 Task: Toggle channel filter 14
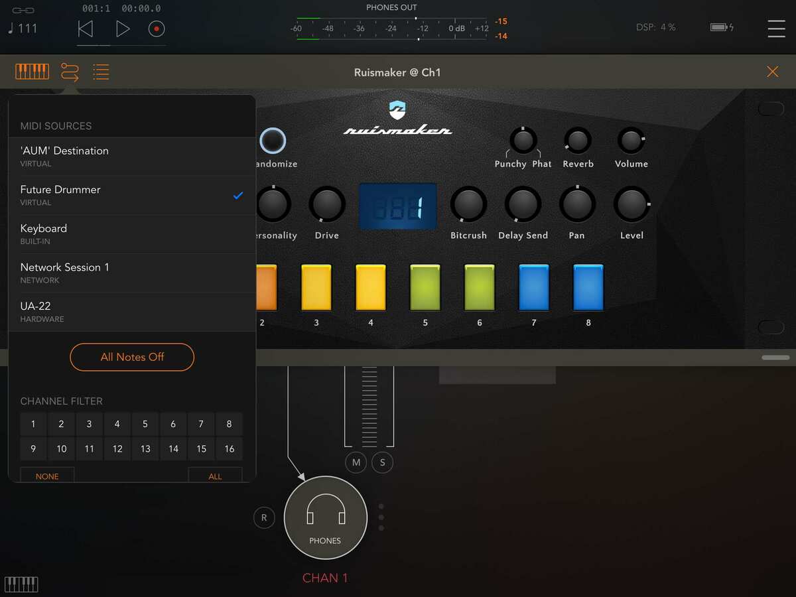coord(173,449)
